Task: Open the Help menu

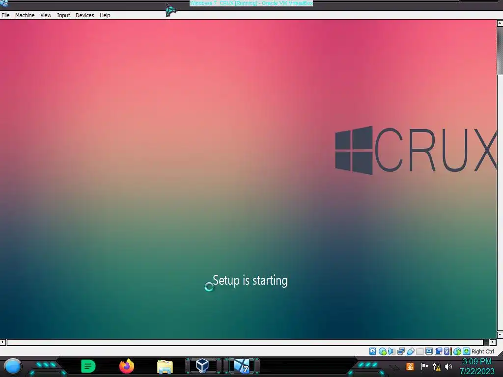Action: click(x=105, y=15)
